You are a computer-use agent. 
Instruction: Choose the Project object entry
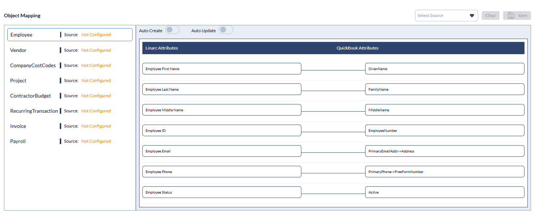tap(18, 81)
